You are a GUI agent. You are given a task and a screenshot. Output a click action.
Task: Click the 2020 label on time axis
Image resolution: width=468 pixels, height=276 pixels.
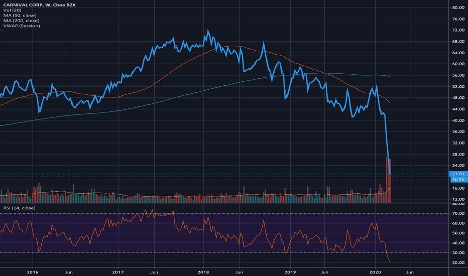[375, 272]
